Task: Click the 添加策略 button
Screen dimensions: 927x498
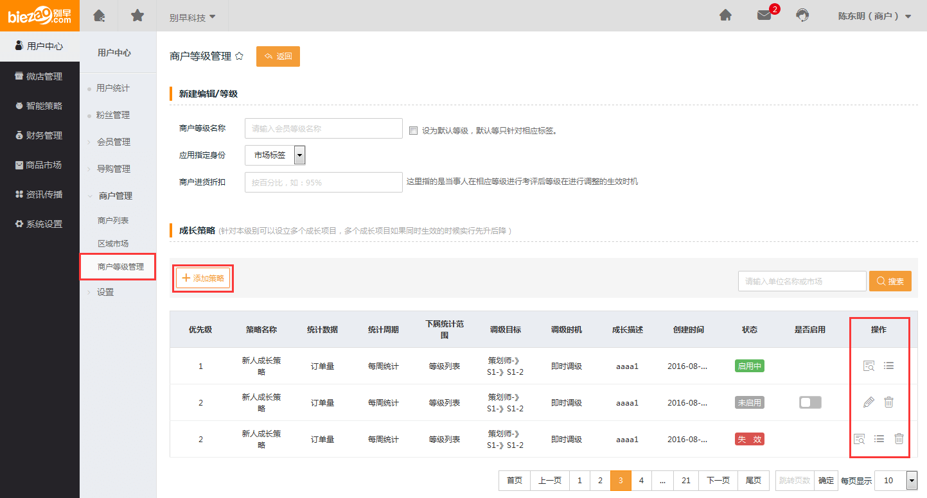Action: pos(203,279)
